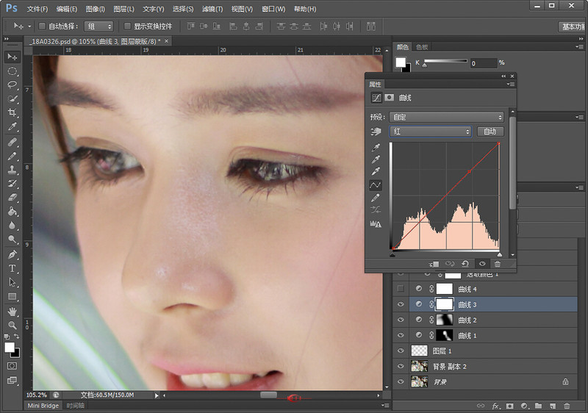Open the Color panel flyout menu
This screenshot has height=413, width=588.
pos(579,46)
